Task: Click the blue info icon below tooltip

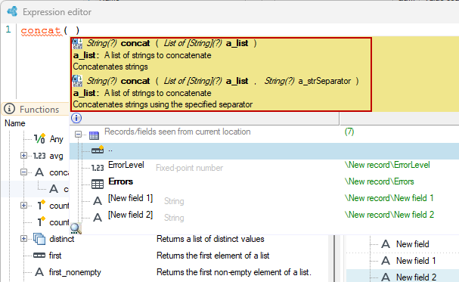Action: 76,118
